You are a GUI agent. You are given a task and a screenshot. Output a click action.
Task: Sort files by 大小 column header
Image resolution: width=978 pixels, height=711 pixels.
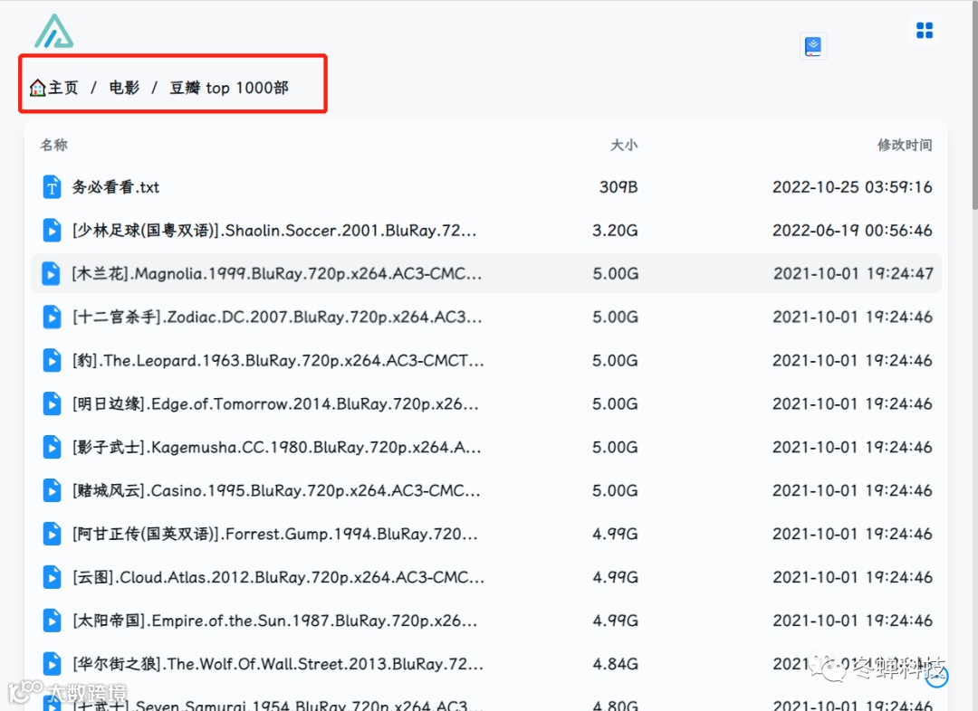(624, 146)
